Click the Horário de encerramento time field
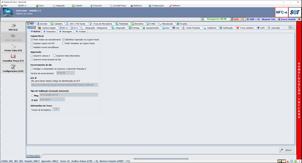Screen dimensions: 302x163 (65, 73)
